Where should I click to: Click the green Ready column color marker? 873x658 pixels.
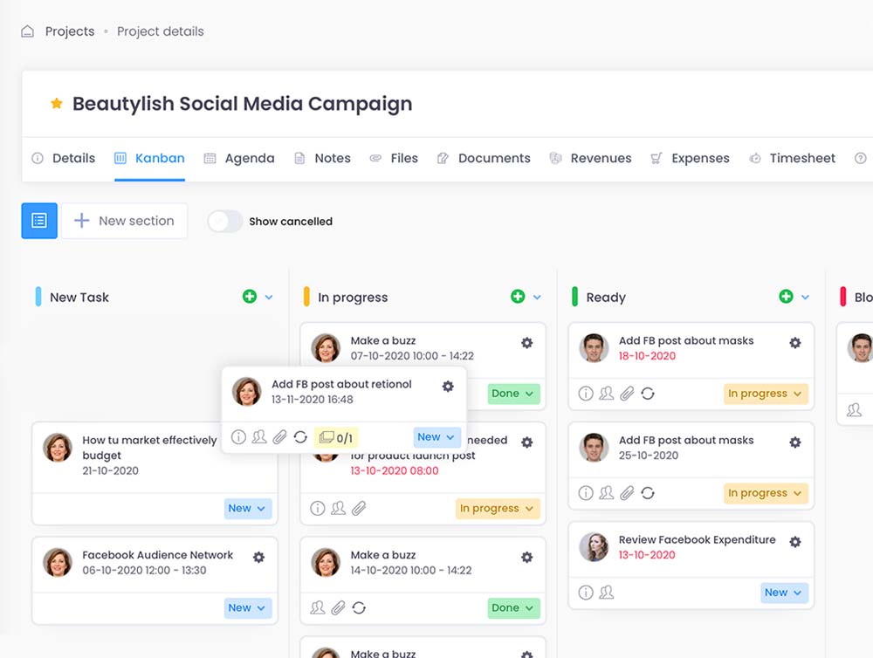(x=574, y=297)
